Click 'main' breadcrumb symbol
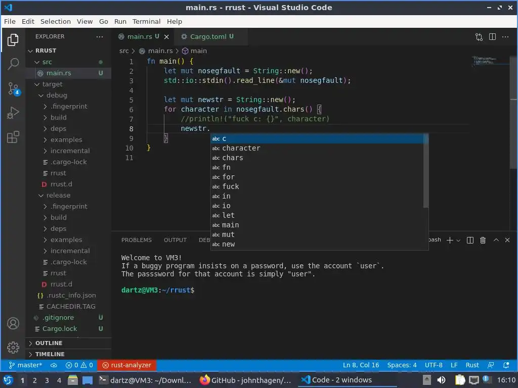 coord(195,51)
